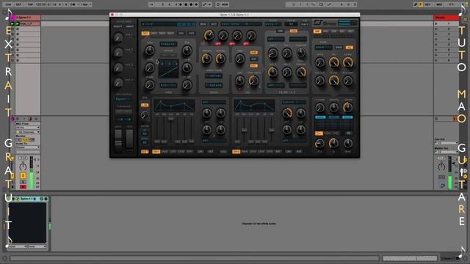
Task: Open the unison mode dropdown
Action: pyautogui.click(x=214, y=76)
